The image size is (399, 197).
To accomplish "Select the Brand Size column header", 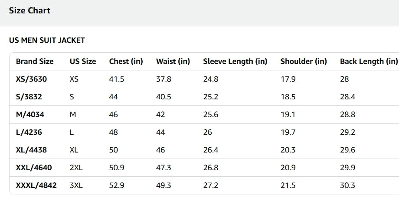I will tap(35, 61).
